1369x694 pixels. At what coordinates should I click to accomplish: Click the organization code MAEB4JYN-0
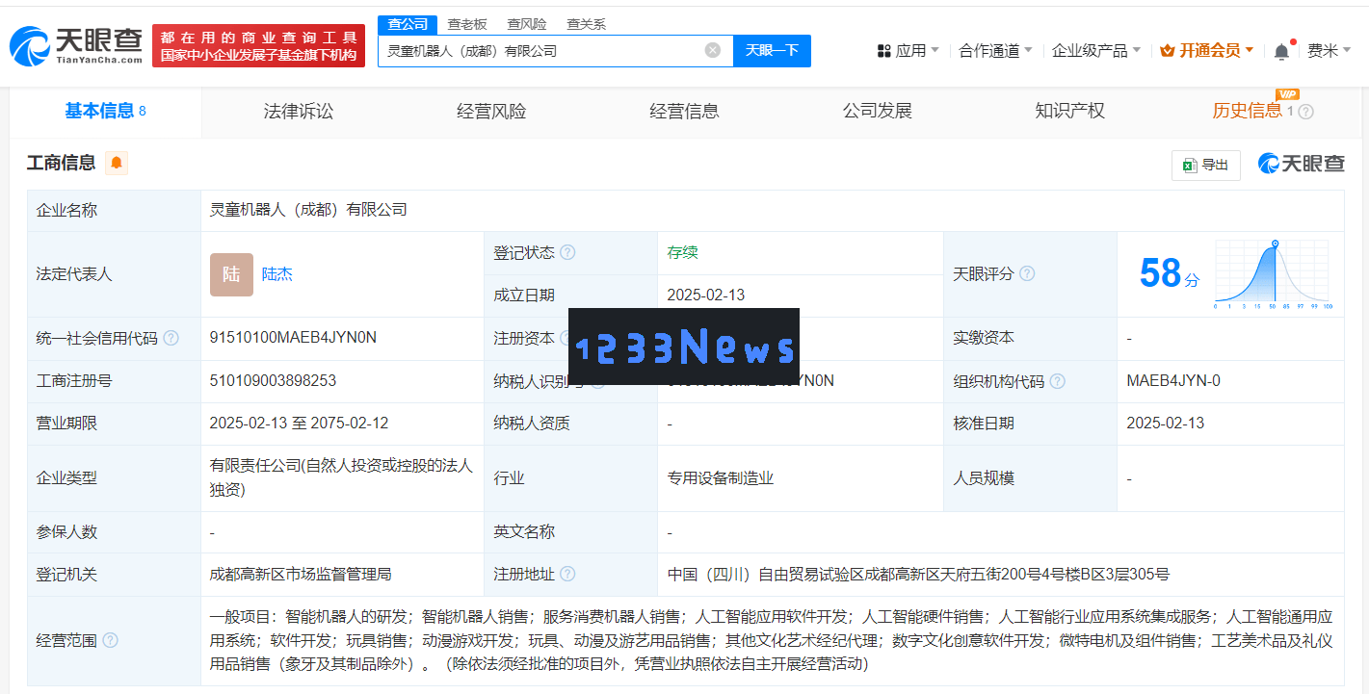point(1173,381)
